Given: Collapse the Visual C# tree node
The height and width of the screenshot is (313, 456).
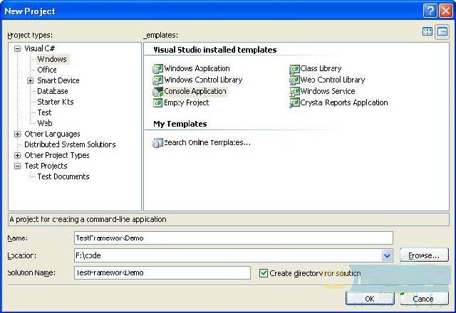Looking at the screenshot, I should click(x=18, y=48).
